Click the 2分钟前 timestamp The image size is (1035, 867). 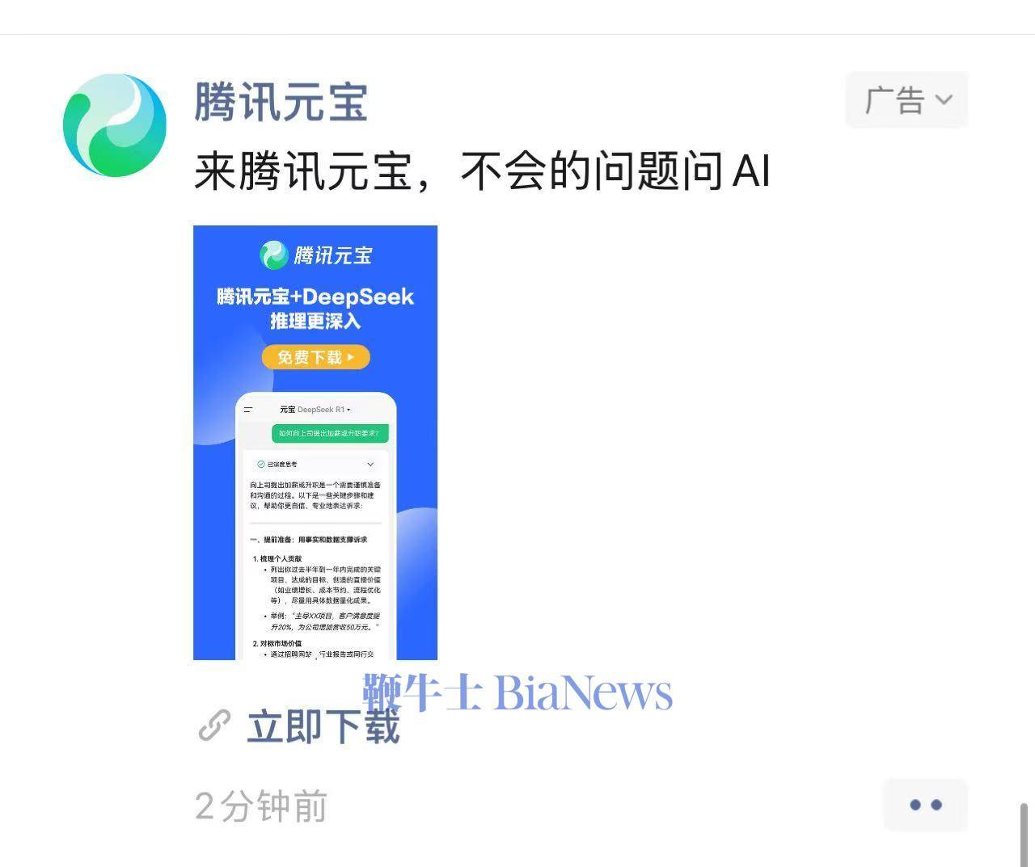click(x=261, y=806)
